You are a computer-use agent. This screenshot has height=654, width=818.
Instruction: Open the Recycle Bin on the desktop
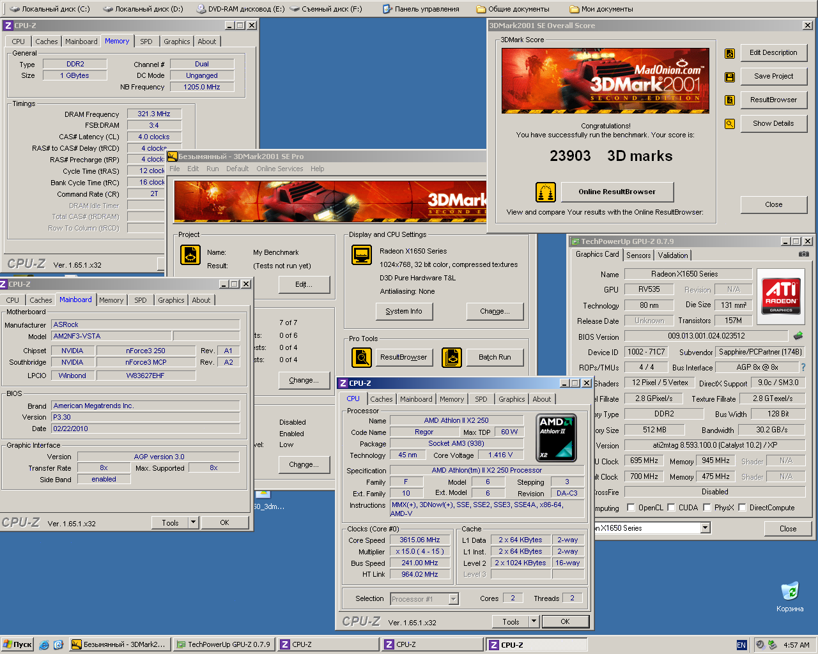(790, 597)
